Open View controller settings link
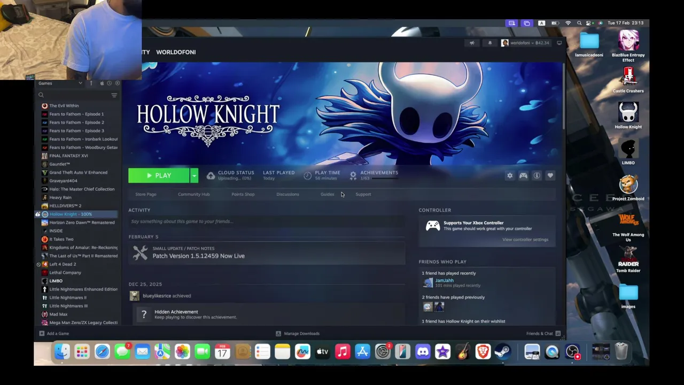Viewport: 684px width, 385px height. coord(525,240)
